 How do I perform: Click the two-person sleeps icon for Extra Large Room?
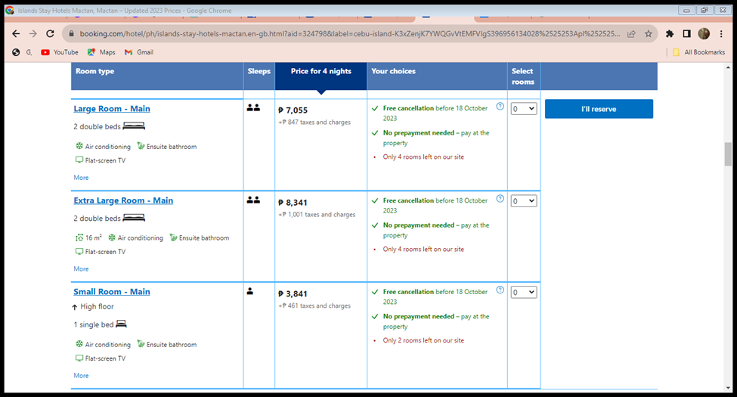(253, 200)
